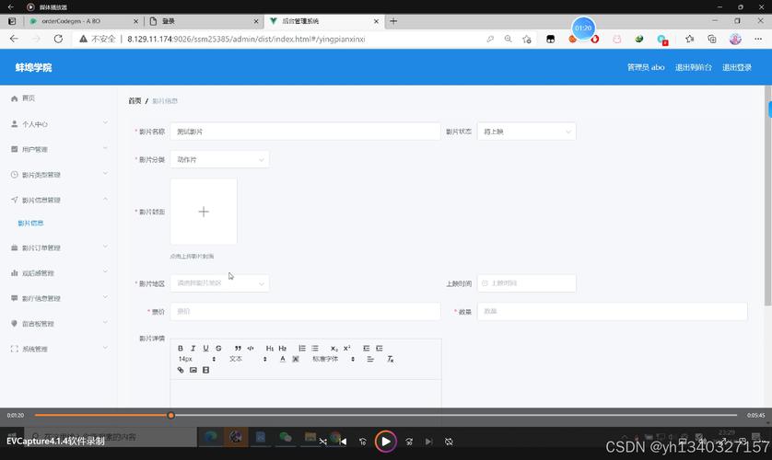Screen dimensions: 772x460
Task: Open the 上映时间 release date picker
Action: tap(526, 283)
